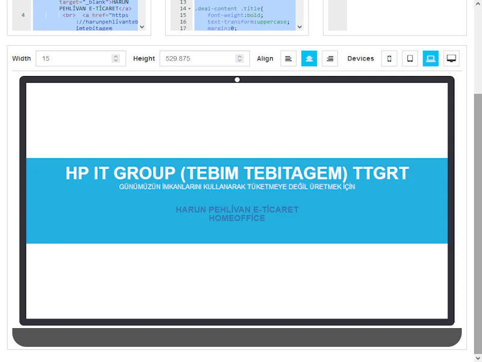Click the HP IT GROUP banner heading
Image resolution: width=482 pixels, height=362 pixels.
[237, 173]
